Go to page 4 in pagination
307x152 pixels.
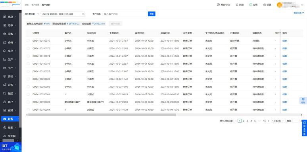(251, 121)
